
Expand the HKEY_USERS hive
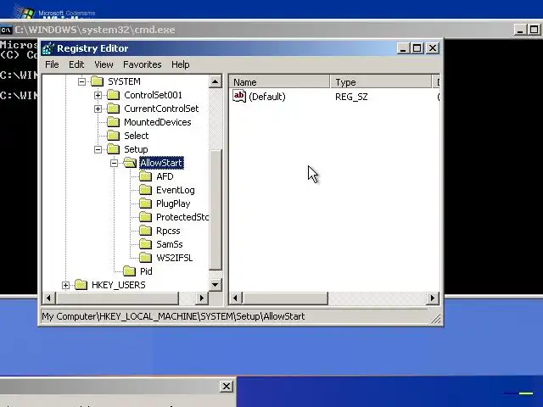click(x=65, y=285)
